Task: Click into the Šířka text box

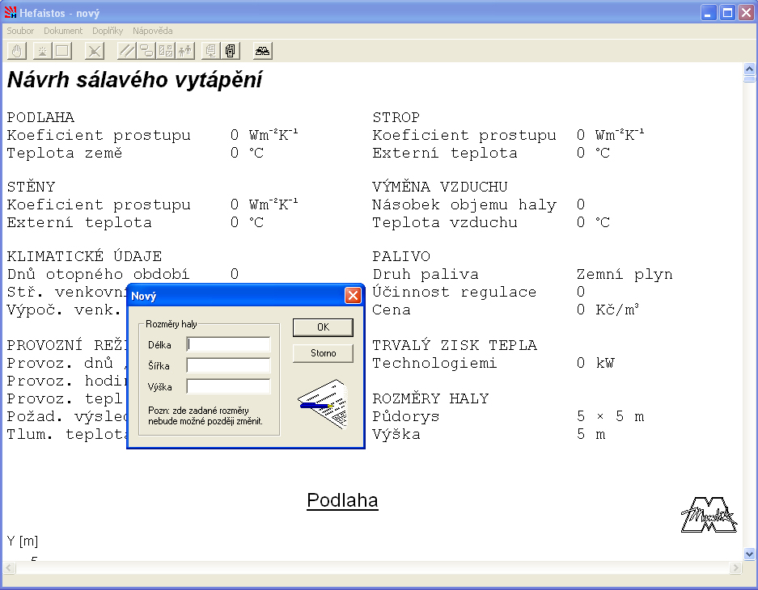Action: [x=228, y=366]
